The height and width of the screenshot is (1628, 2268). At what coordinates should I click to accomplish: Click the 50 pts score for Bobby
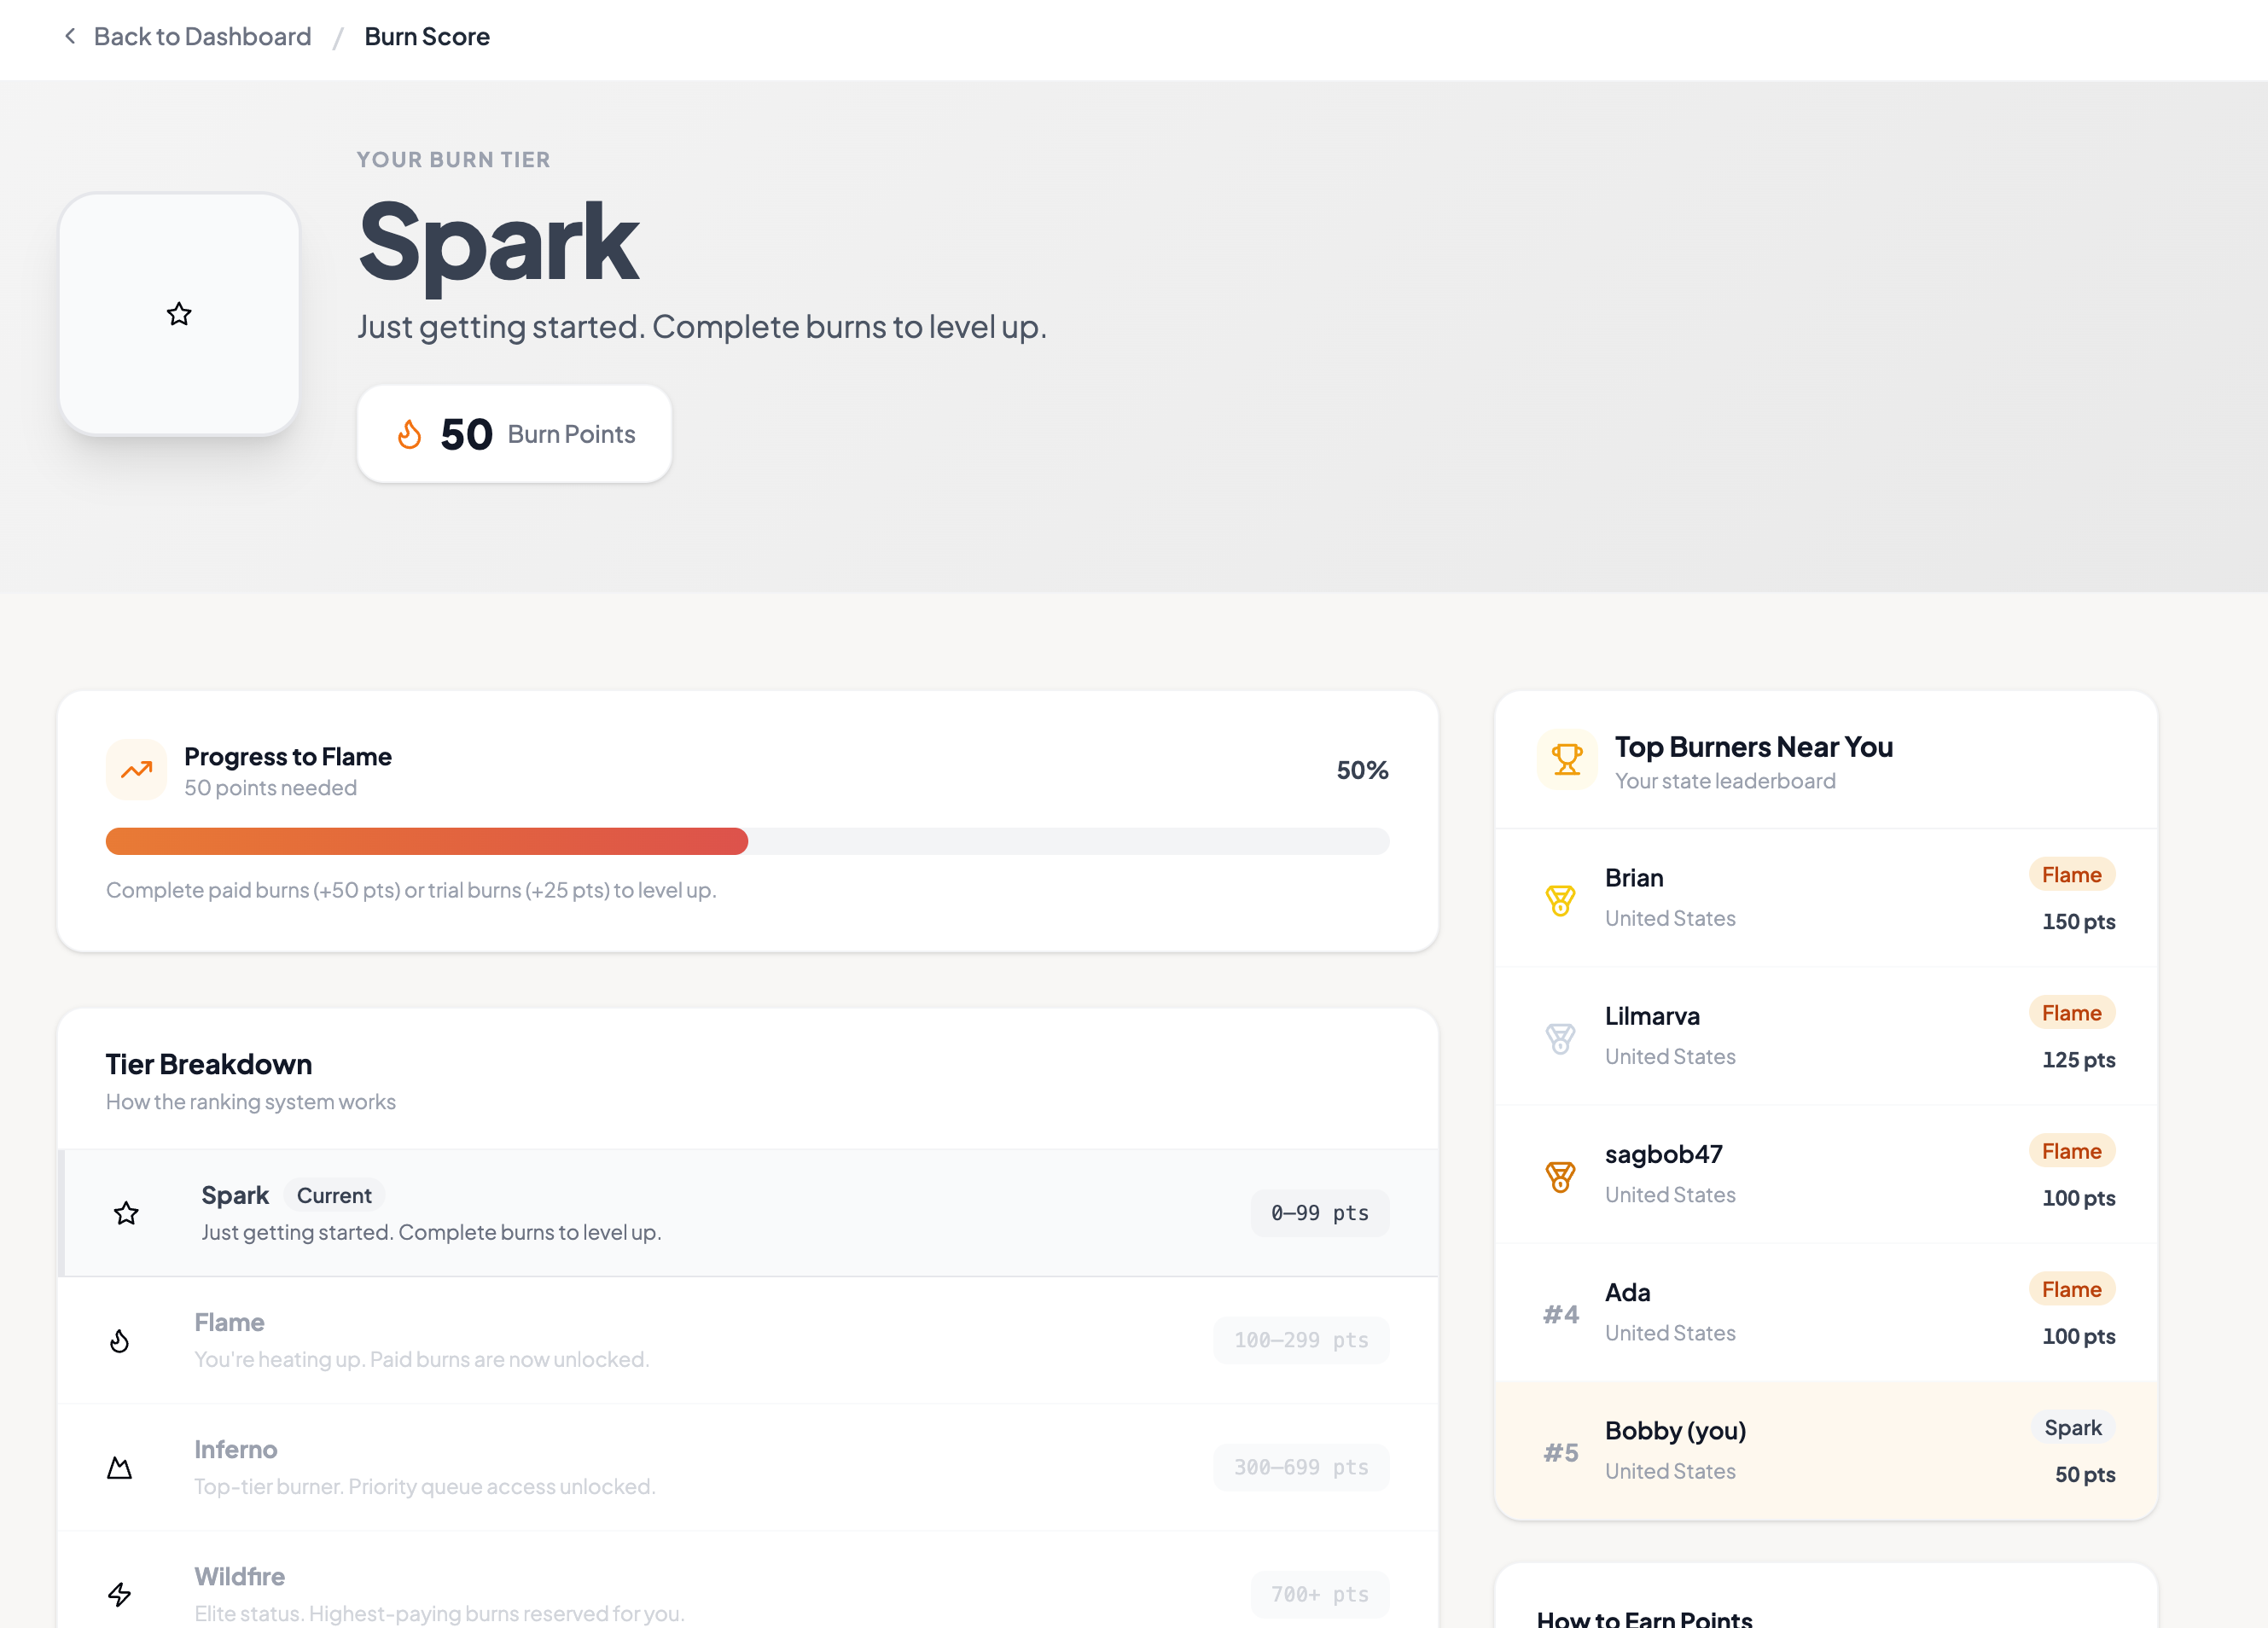tap(2085, 1474)
